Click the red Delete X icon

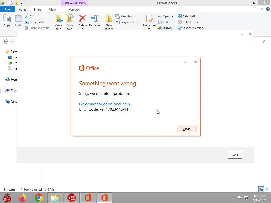83,19
